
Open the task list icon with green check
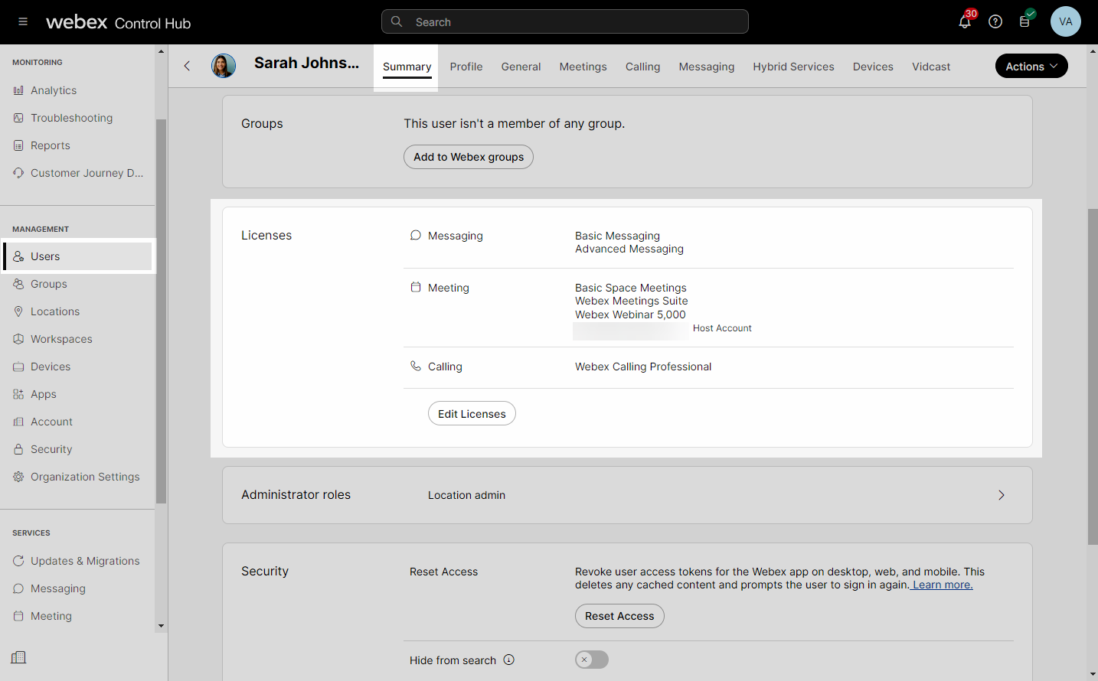coord(1024,21)
